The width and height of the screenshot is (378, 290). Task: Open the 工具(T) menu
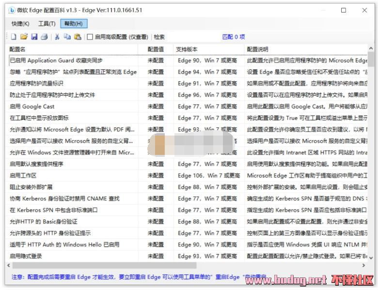tap(47, 24)
